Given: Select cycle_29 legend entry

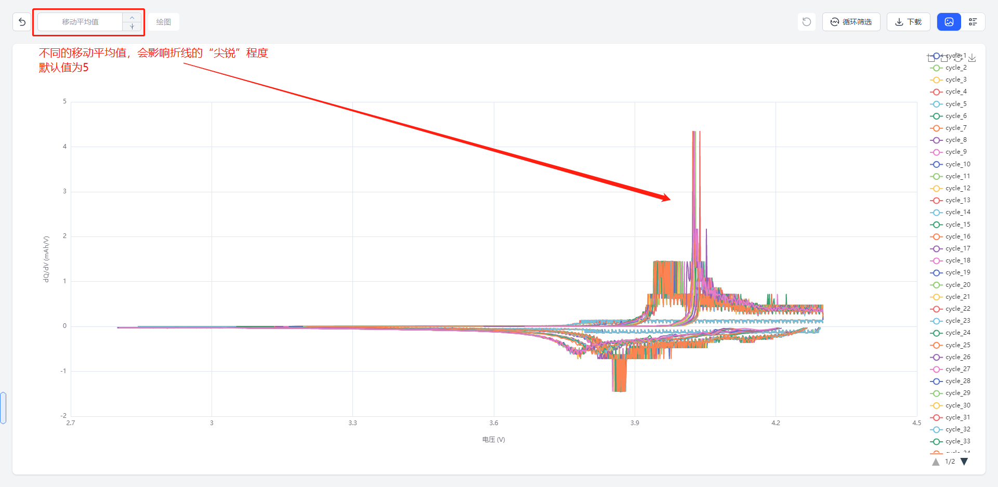Looking at the screenshot, I should coord(950,393).
